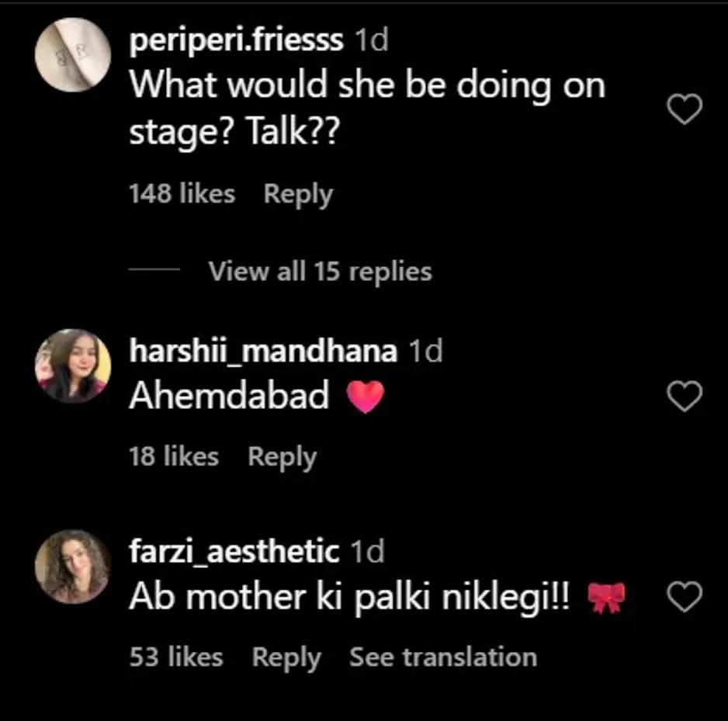Like harshii_mandhana's Ahemdabad comment
728x721 pixels.
[685, 397]
